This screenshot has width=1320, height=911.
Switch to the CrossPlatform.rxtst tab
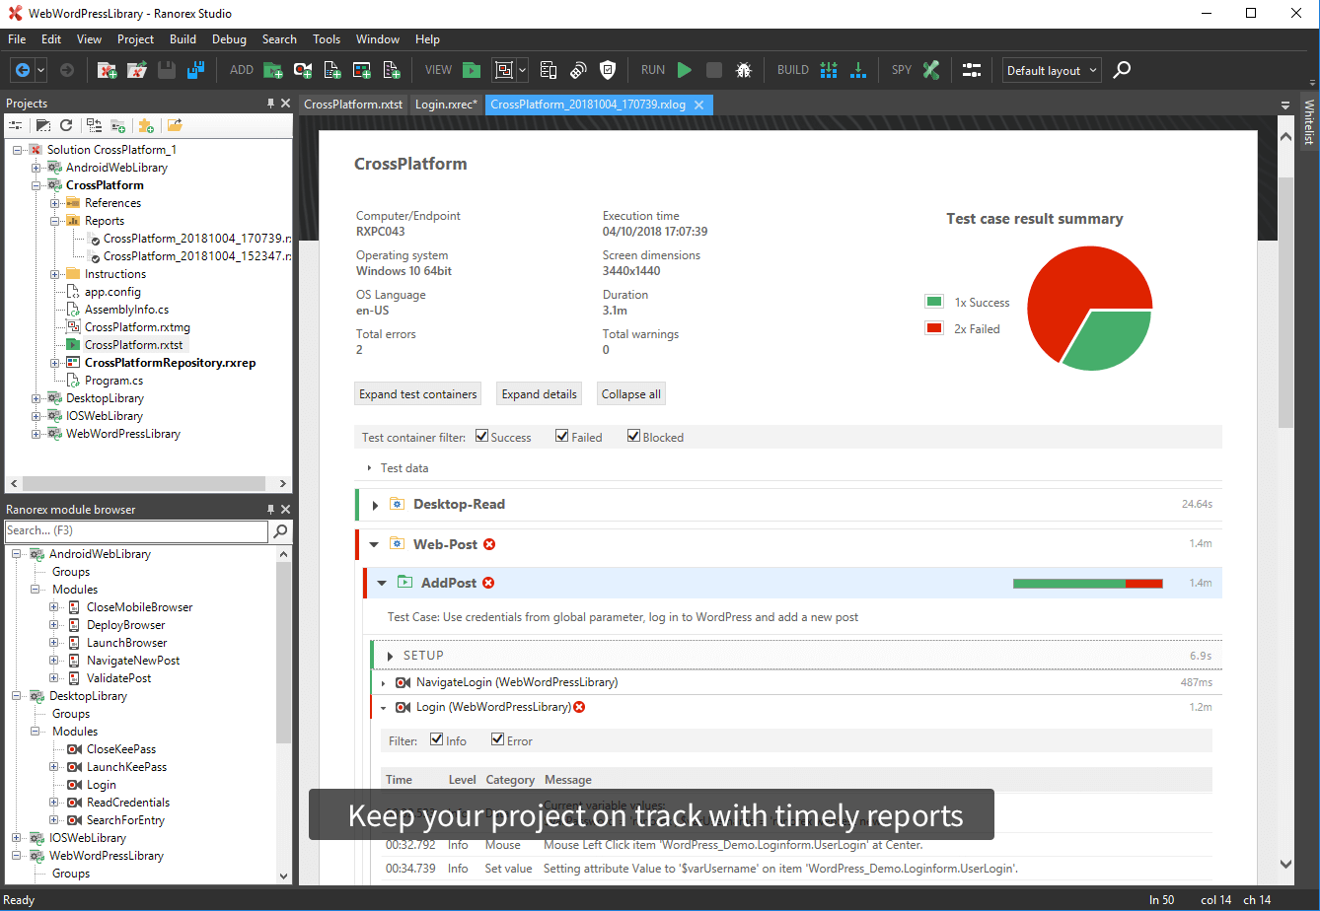(x=353, y=104)
